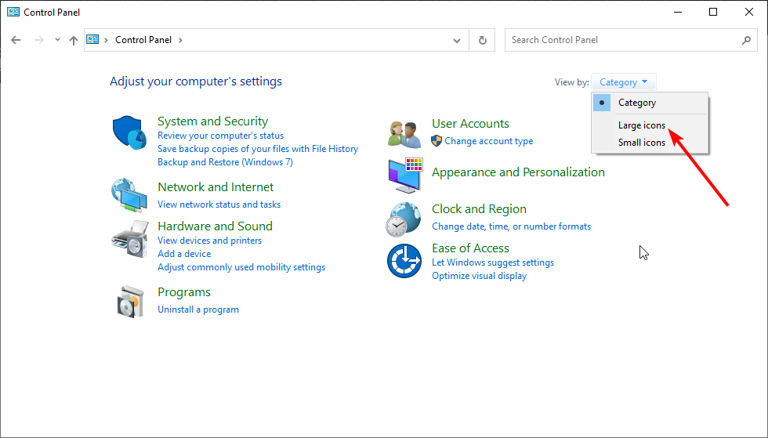
Task: Choose Large icons from the View by menu
Action: coord(642,125)
